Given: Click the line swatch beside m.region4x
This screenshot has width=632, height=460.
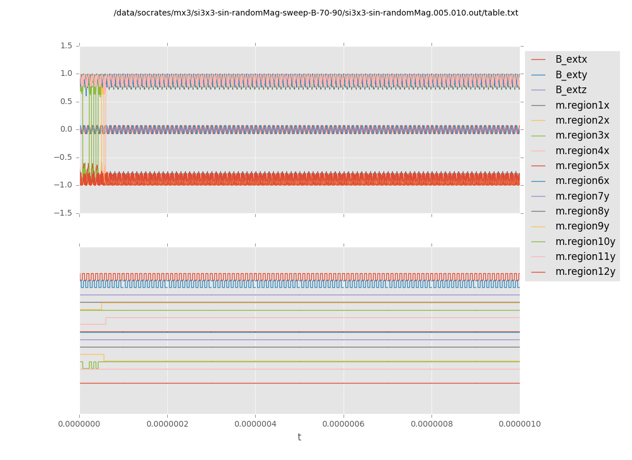Looking at the screenshot, I should (x=538, y=151).
